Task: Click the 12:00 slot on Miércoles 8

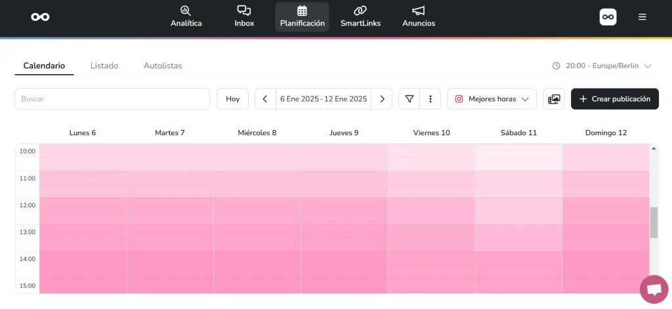Action: tap(257, 211)
